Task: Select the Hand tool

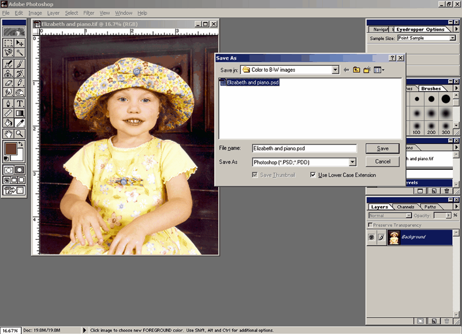Action: [8, 133]
